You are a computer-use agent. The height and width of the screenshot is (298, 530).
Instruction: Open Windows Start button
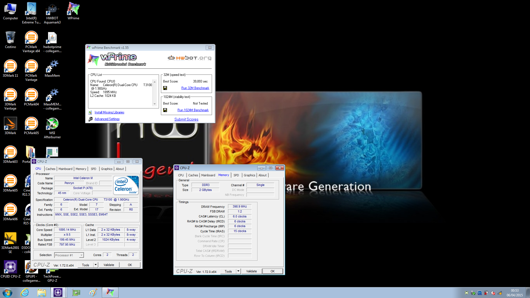pyautogui.click(x=7, y=292)
